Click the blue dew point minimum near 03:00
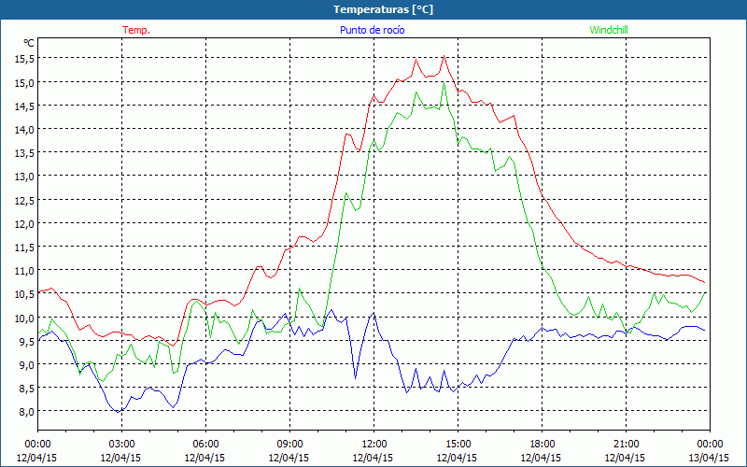This screenshot has height=467, width=747. tap(119, 412)
